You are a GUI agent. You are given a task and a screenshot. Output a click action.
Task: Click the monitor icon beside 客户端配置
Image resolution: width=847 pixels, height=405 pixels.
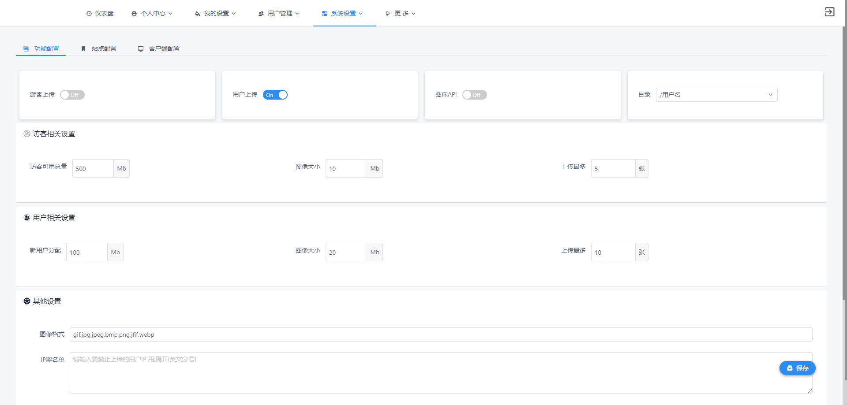141,48
